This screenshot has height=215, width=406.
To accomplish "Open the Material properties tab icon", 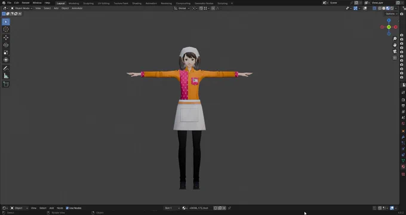I will (403, 167).
